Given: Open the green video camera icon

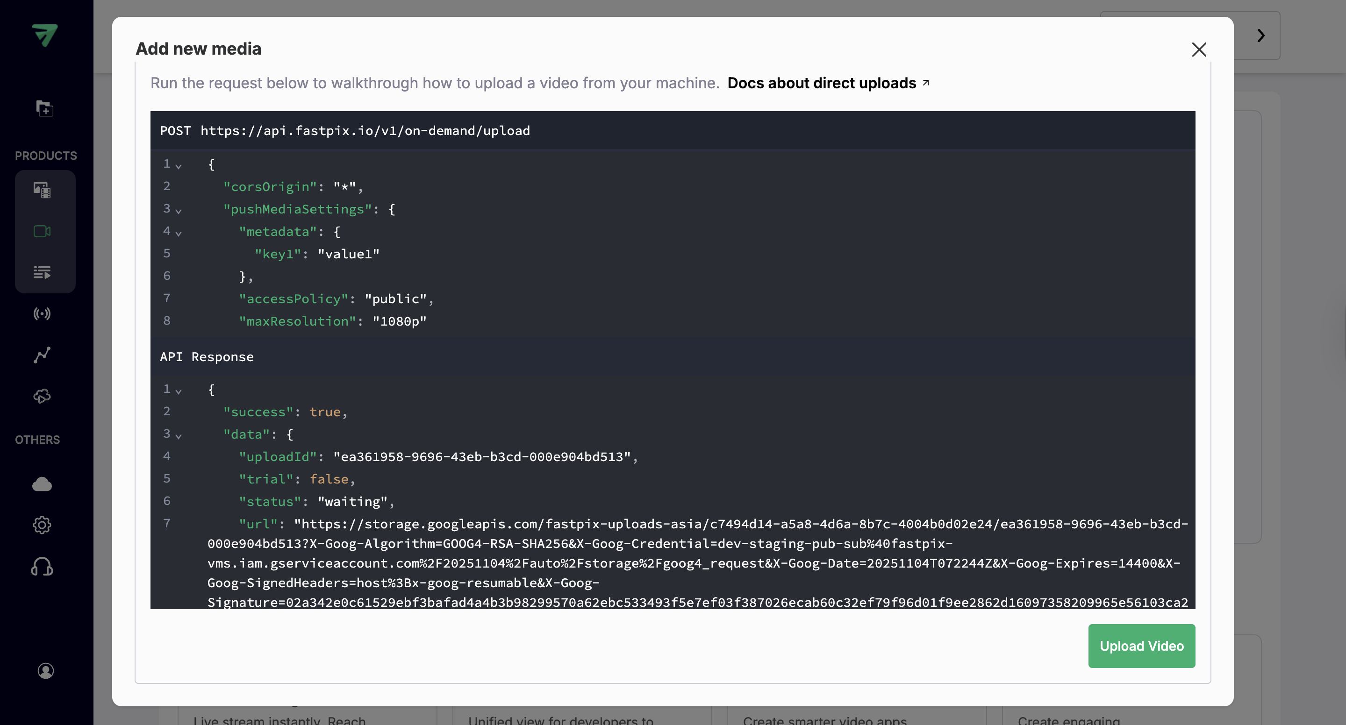Looking at the screenshot, I should pyautogui.click(x=43, y=231).
